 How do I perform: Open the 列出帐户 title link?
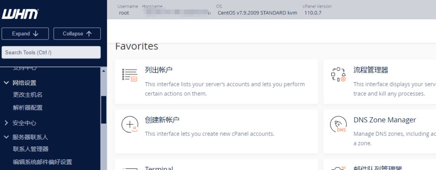(x=159, y=69)
